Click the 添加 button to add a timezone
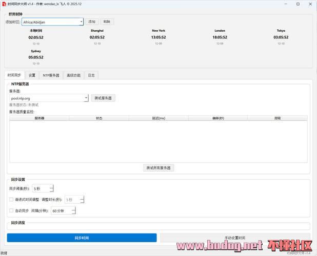This screenshot has width=317, height=256. click(92, 22)
